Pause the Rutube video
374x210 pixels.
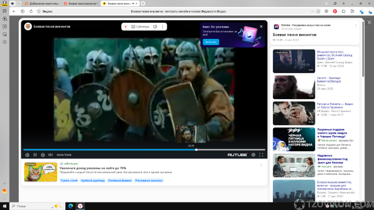click(35, 155)
